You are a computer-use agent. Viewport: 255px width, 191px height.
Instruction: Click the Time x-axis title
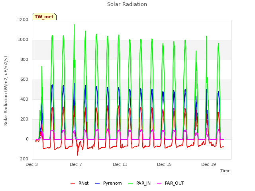pos(226,171)
